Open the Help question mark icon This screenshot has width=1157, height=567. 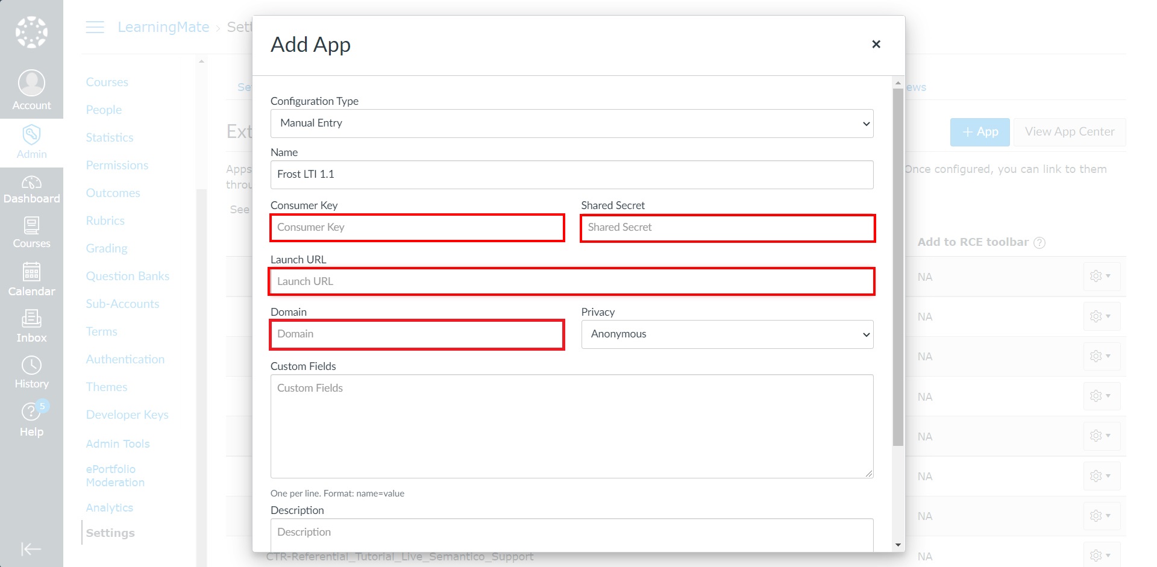pyautogui.click(x=30, y=412)
